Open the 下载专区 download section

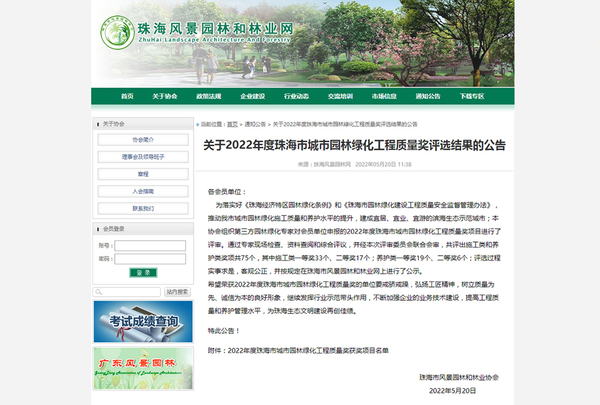coord(471,96)
